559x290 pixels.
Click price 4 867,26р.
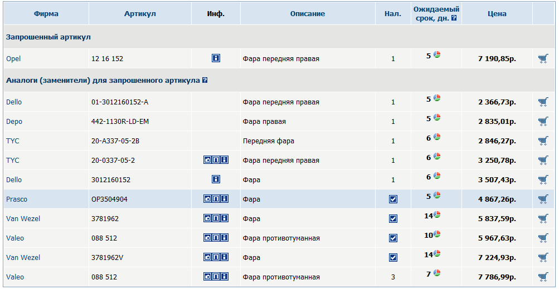497,199
